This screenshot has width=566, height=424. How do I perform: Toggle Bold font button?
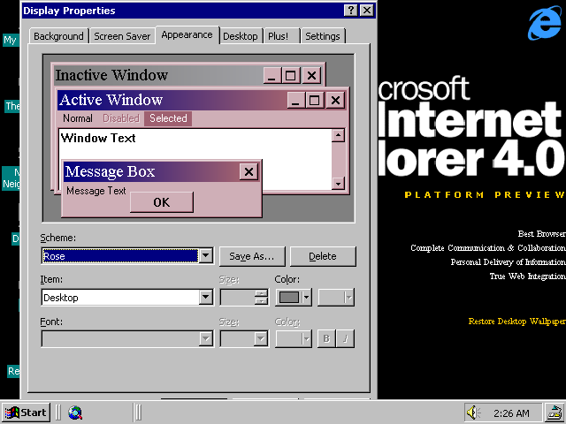326,339
